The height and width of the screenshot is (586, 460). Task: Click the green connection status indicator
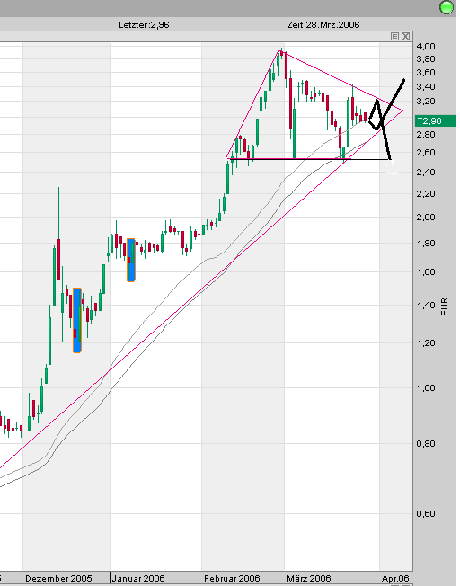point(447,7)
